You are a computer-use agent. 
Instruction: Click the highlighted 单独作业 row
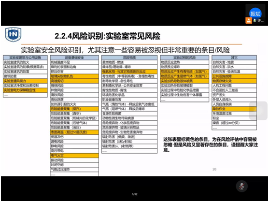[234, 109]
